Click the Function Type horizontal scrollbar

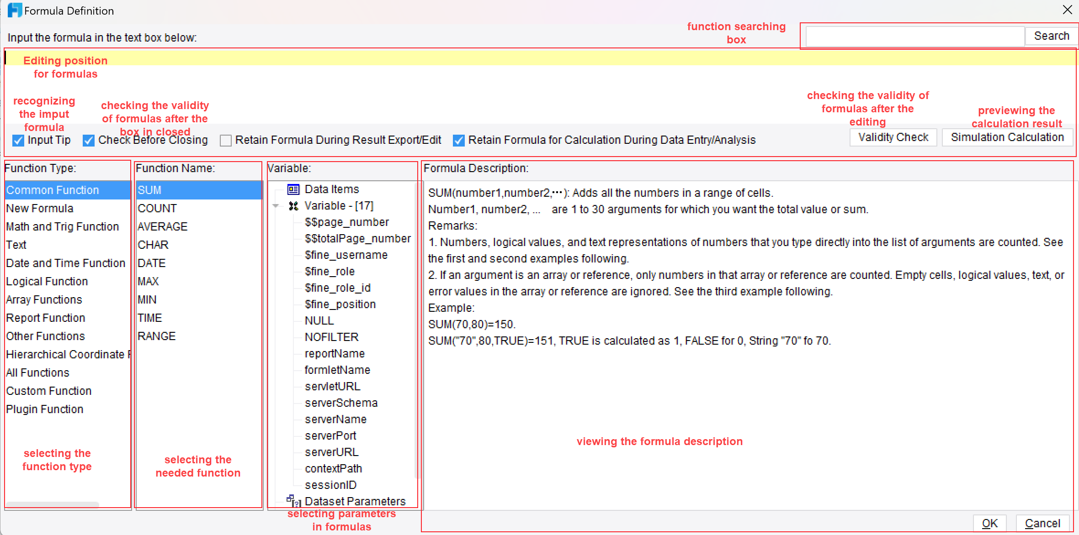click(52, 504)
